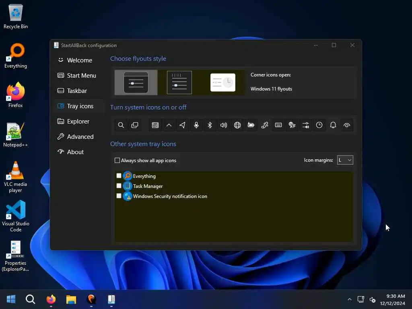412x309 pixels.
Task: Toggle the Network globe system icon
Action: coord(237,125)
